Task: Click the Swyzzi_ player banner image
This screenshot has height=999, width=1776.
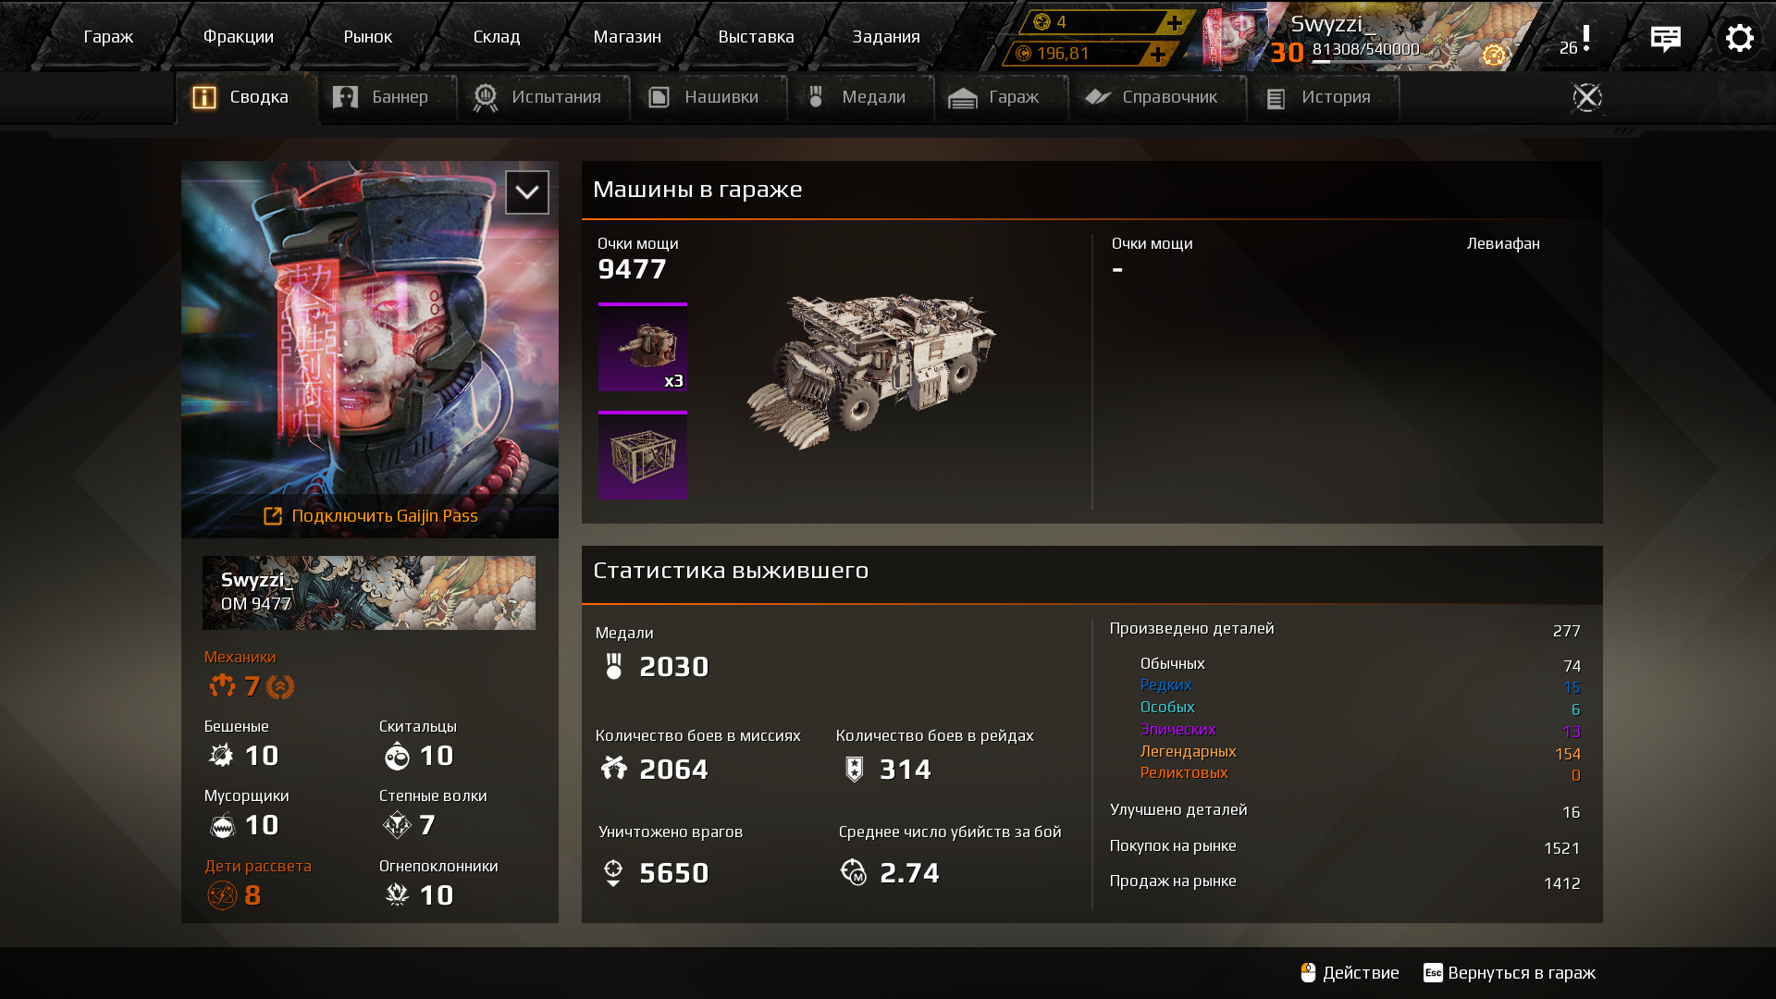Action: pyautogui.click(x=369, y=593)
